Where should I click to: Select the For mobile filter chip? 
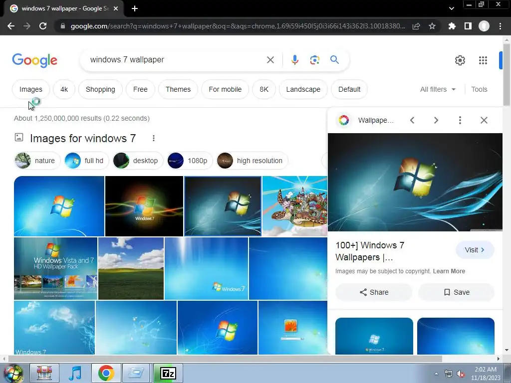pos(225,89)
